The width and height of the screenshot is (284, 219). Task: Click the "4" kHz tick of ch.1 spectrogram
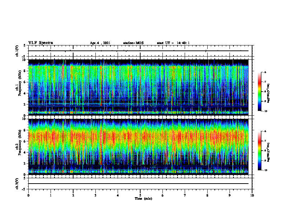coord(25,93)
